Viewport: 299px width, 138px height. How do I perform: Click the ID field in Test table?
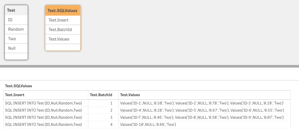click(x=16, y=20)
